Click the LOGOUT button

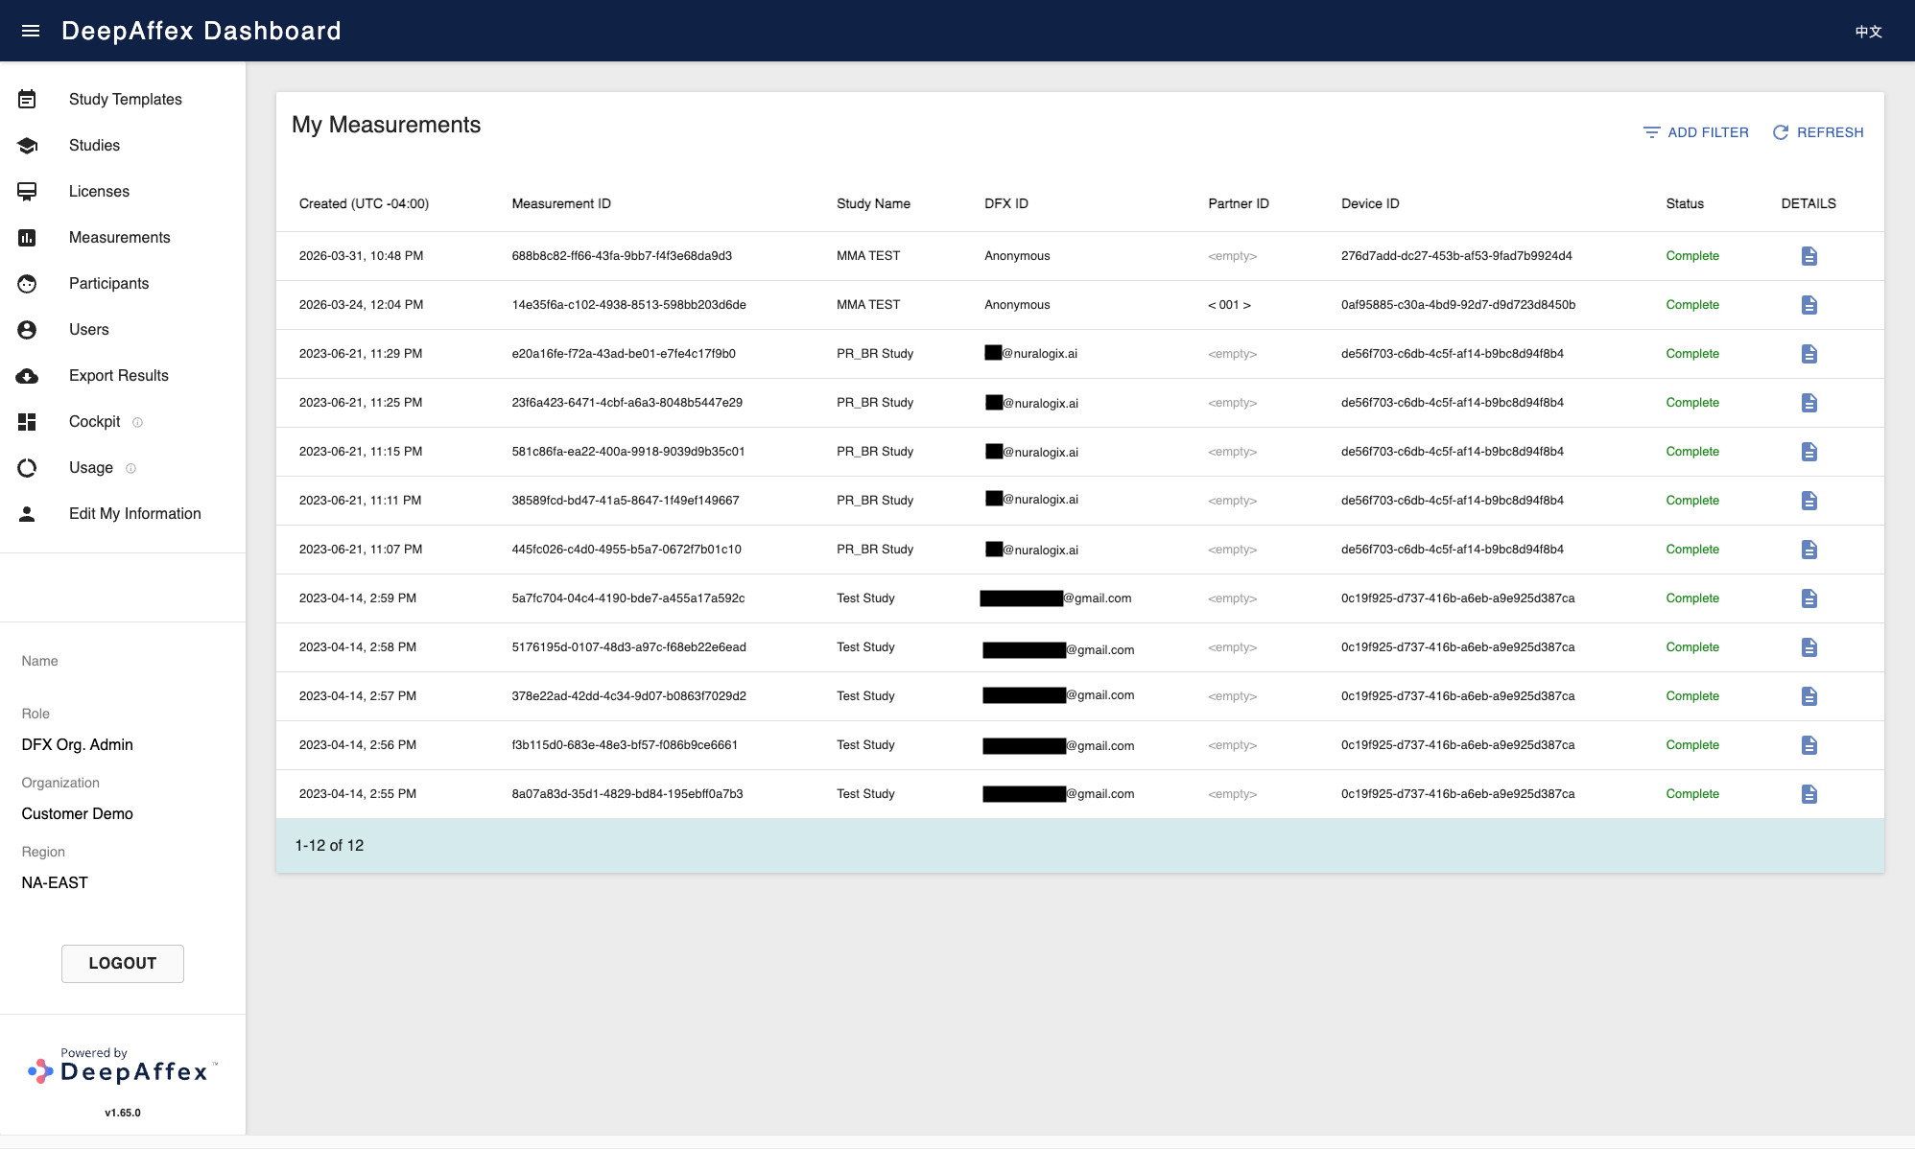pos(123,963)
